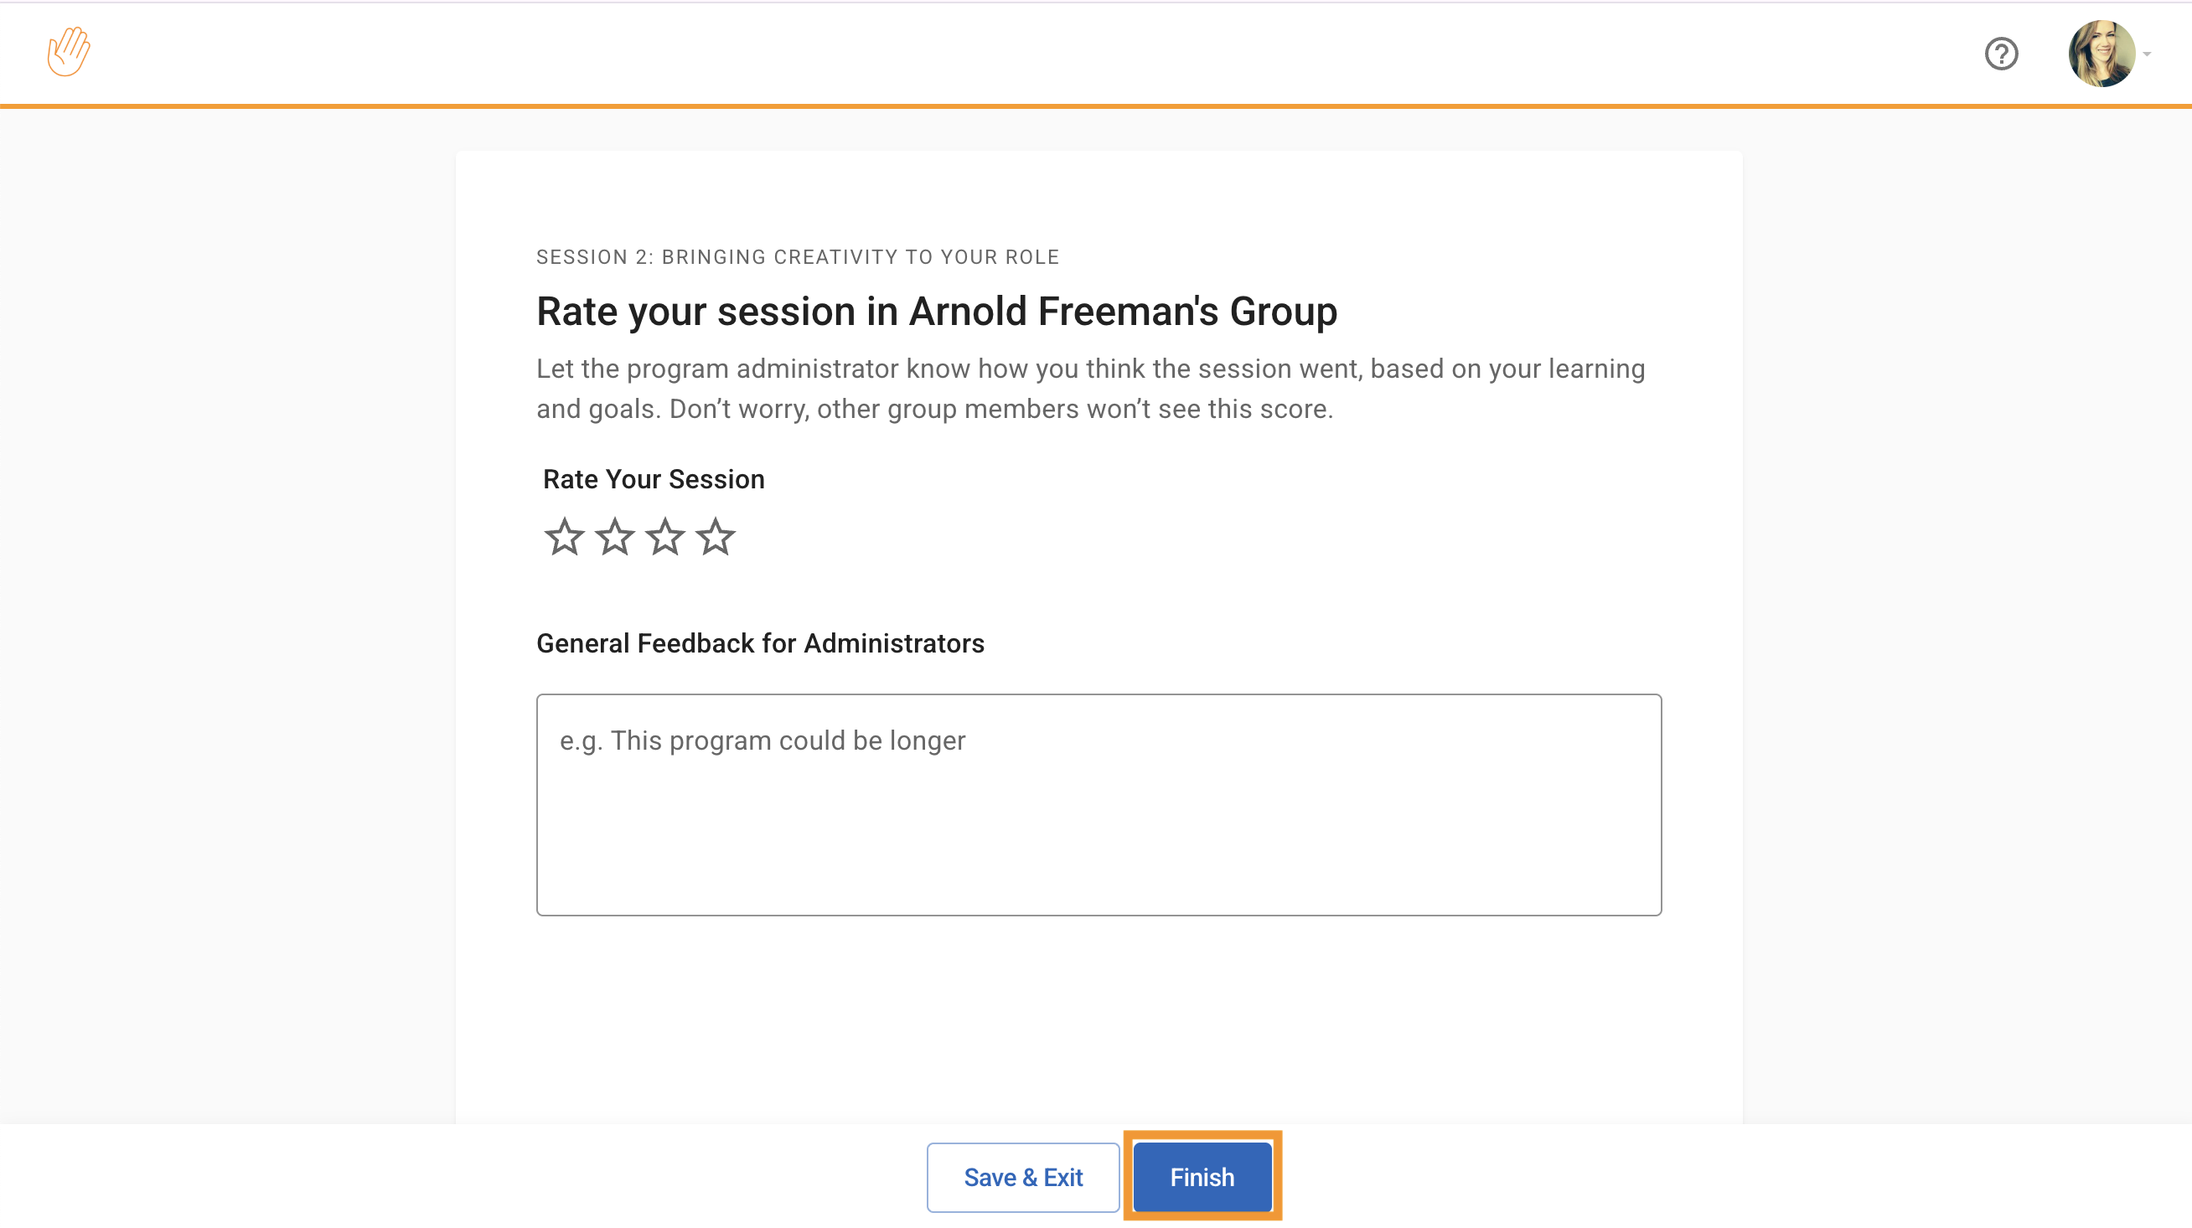The width and height of the screenshot is (2192, 1228).
Task: Rate the session one star
Action: pyautogui.click(x=564, y=538)
